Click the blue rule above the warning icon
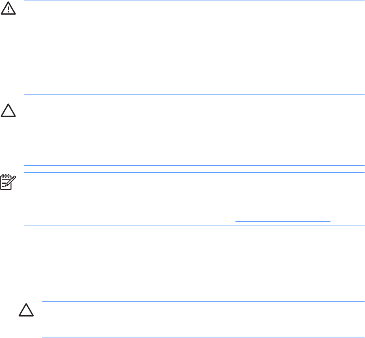The height and width of the screenshot is (338, 365). [x=195, y=0]
